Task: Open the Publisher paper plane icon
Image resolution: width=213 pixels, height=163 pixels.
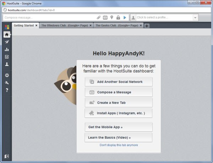Action: tap(7, 42)
